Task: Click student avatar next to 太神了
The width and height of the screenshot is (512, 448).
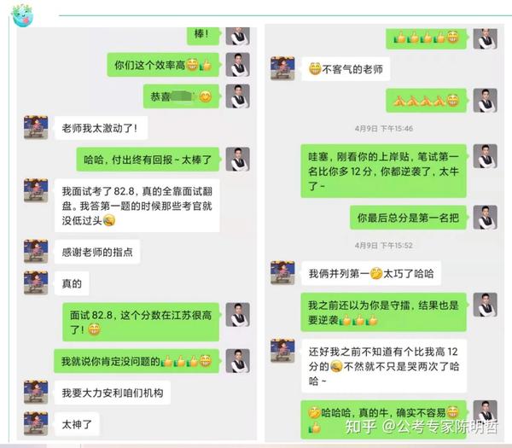Action: tap(36, 424)
